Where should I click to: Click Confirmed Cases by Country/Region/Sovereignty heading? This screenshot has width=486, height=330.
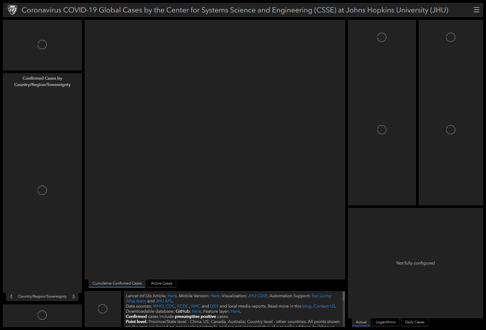(42, 81)
